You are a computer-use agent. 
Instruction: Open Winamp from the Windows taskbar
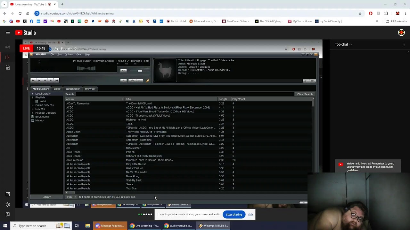213,226
